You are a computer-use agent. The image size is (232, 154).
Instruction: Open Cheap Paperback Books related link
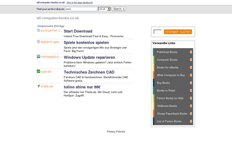(172, 114)
